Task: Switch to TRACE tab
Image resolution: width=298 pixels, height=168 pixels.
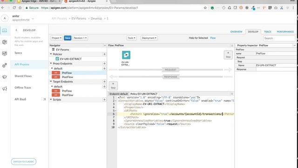Action: 267,32
